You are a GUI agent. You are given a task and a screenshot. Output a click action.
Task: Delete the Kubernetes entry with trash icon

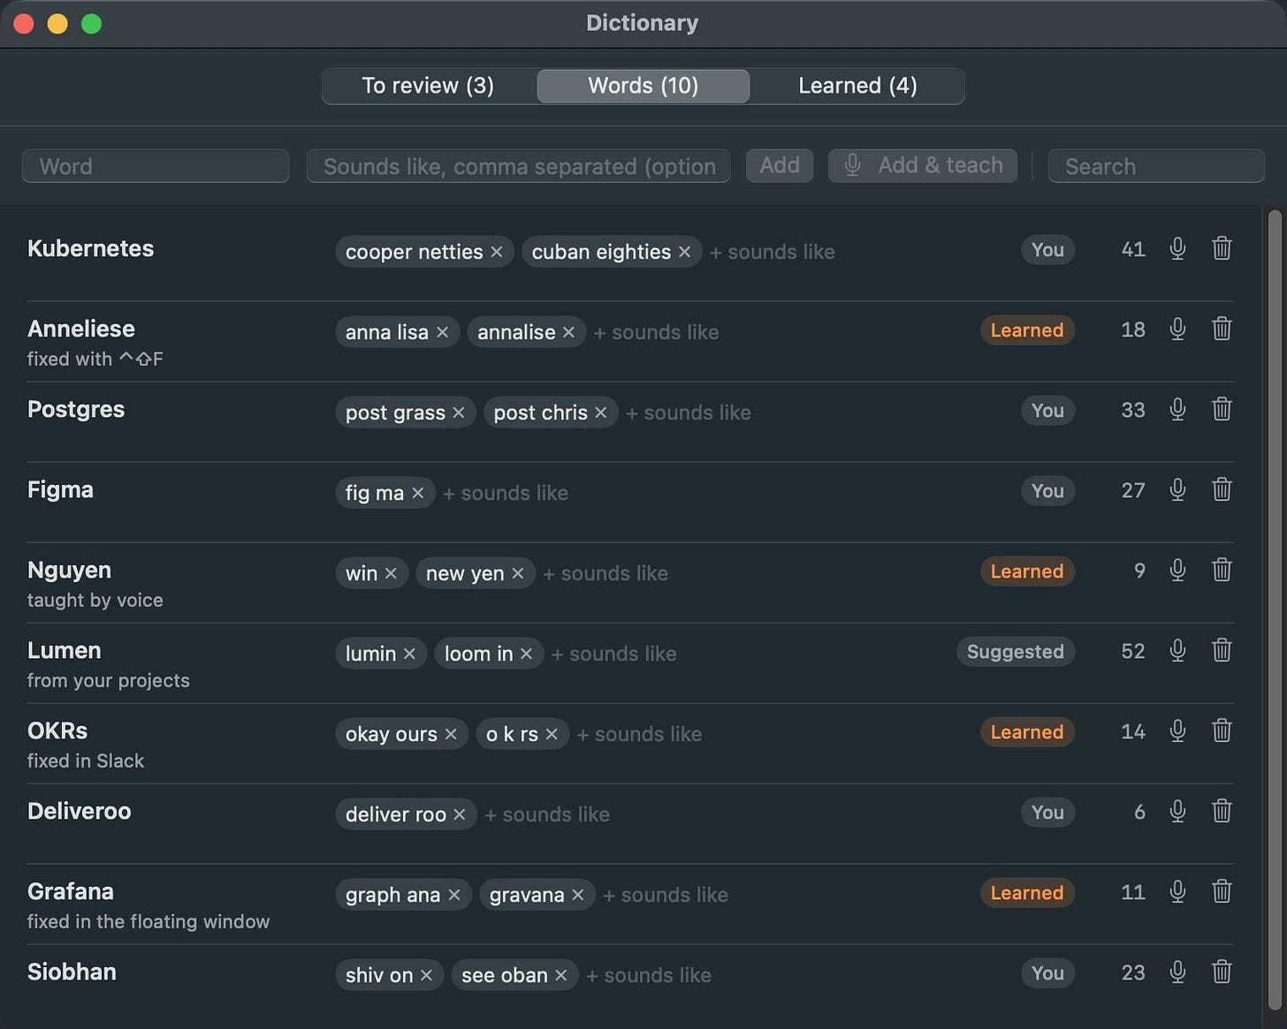1222,249
